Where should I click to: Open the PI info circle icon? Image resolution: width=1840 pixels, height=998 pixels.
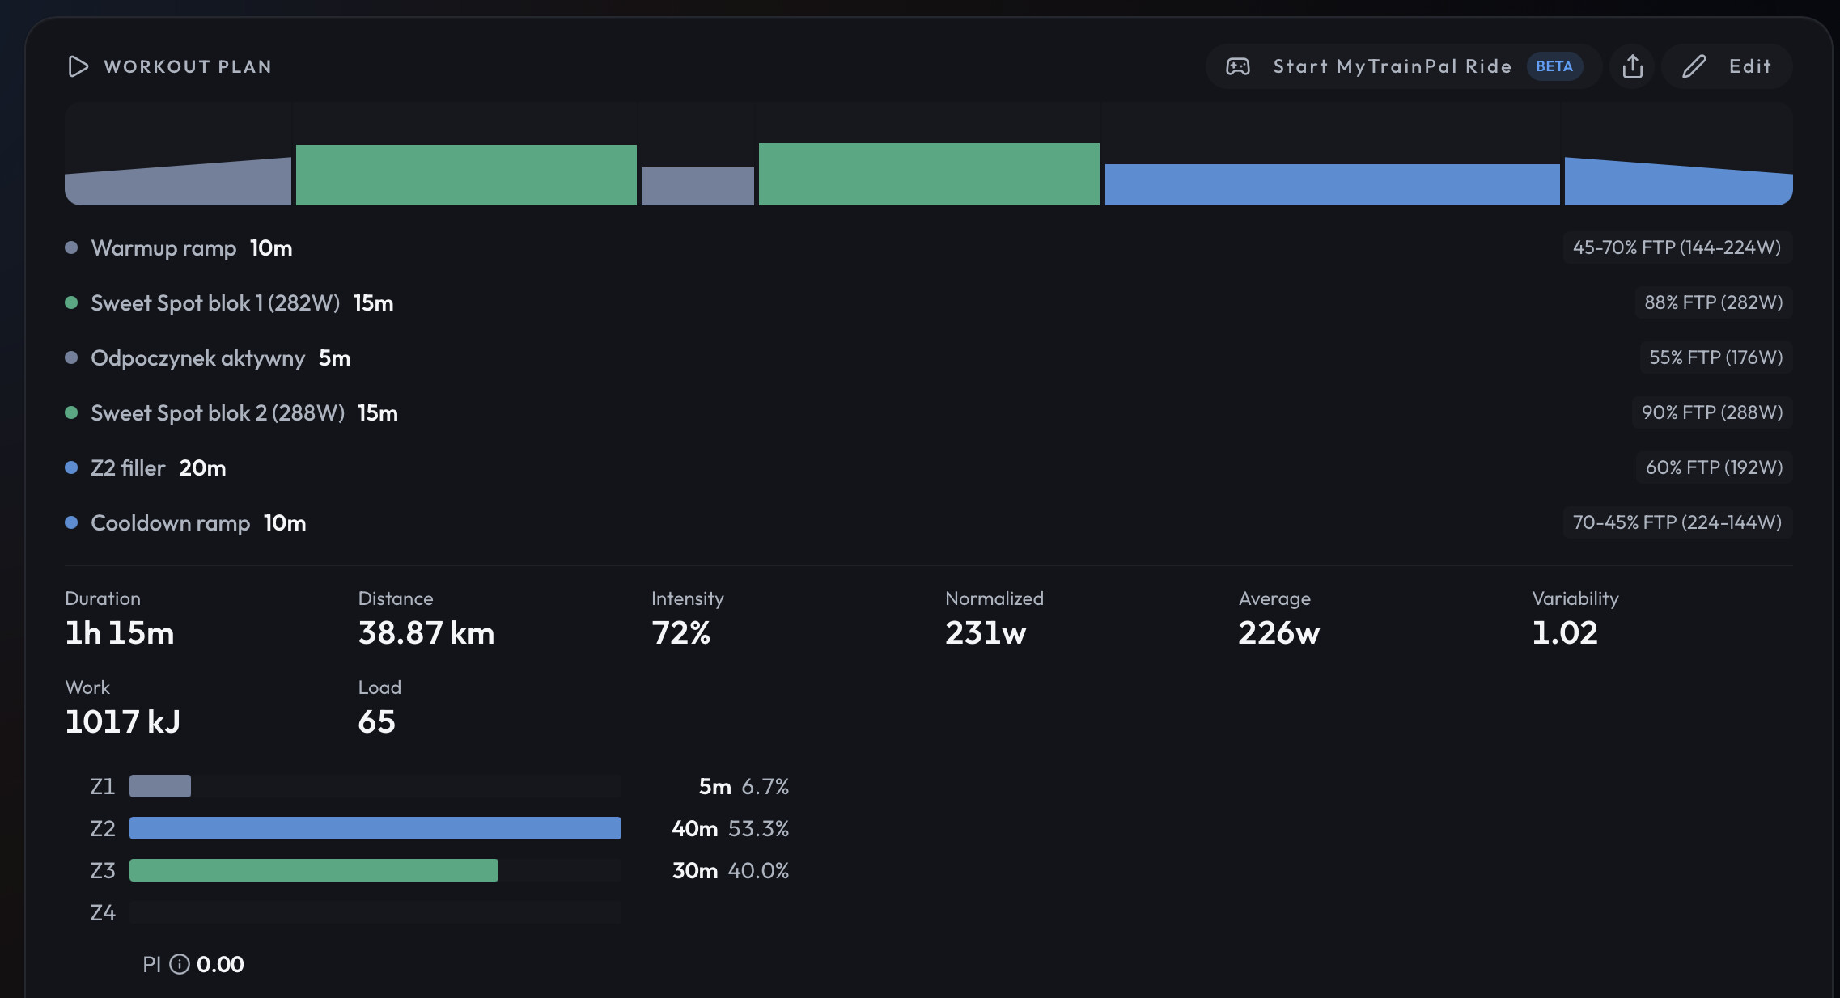[179, 964]
